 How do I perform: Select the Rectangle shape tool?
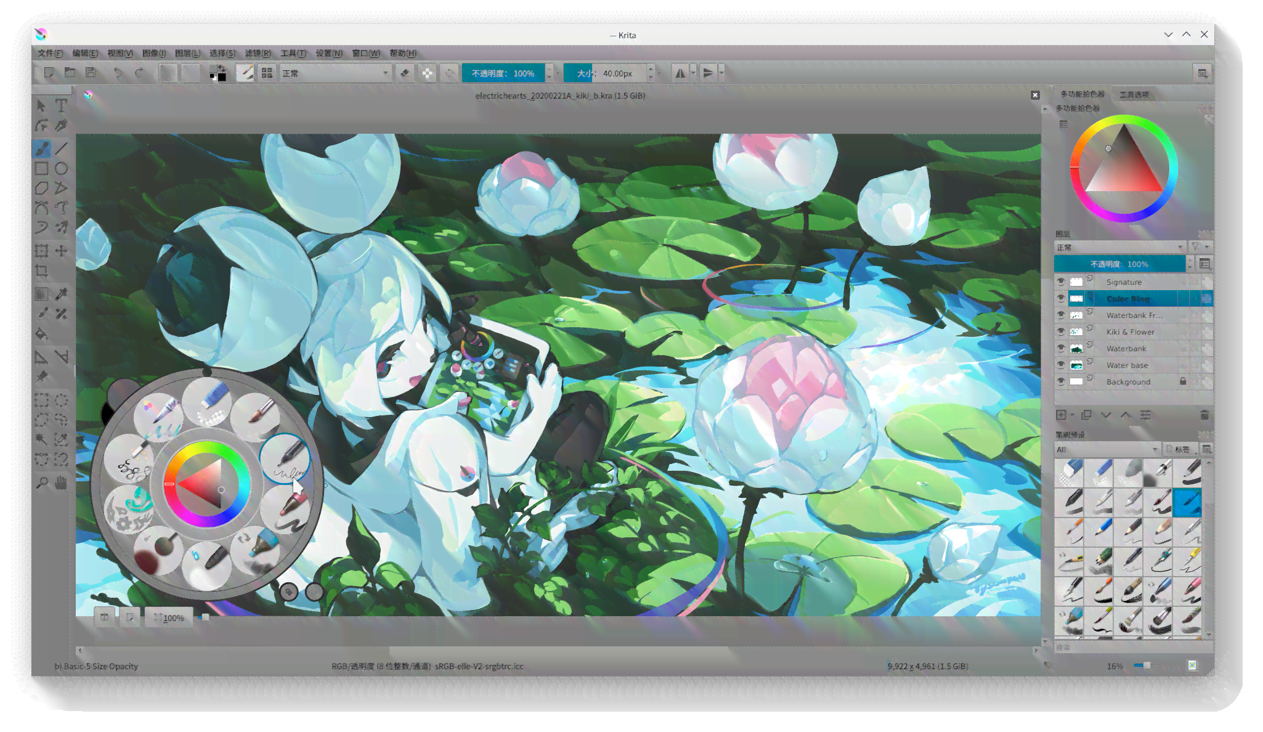click(x=41, y=168)
